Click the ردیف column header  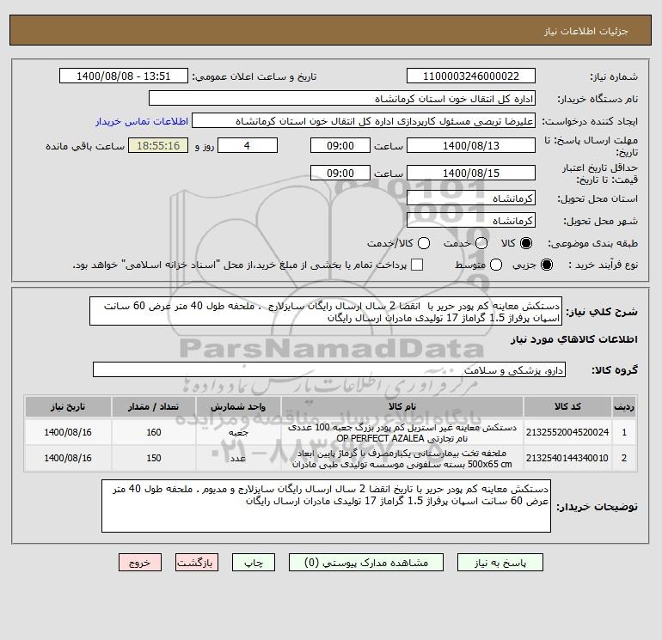click(624, 406)
